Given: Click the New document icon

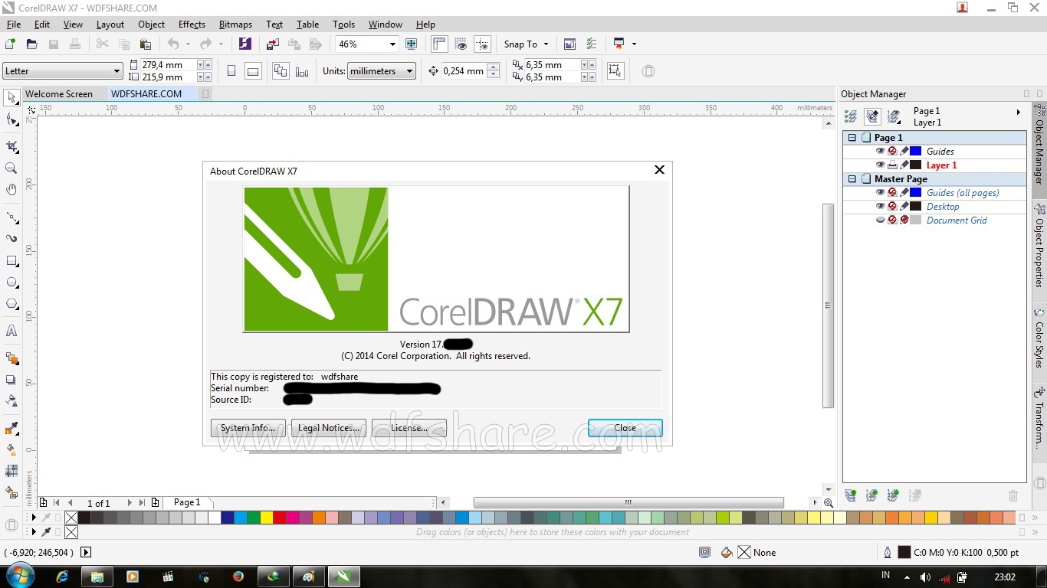Looking at the screenshot, I should tap(11, 44).
